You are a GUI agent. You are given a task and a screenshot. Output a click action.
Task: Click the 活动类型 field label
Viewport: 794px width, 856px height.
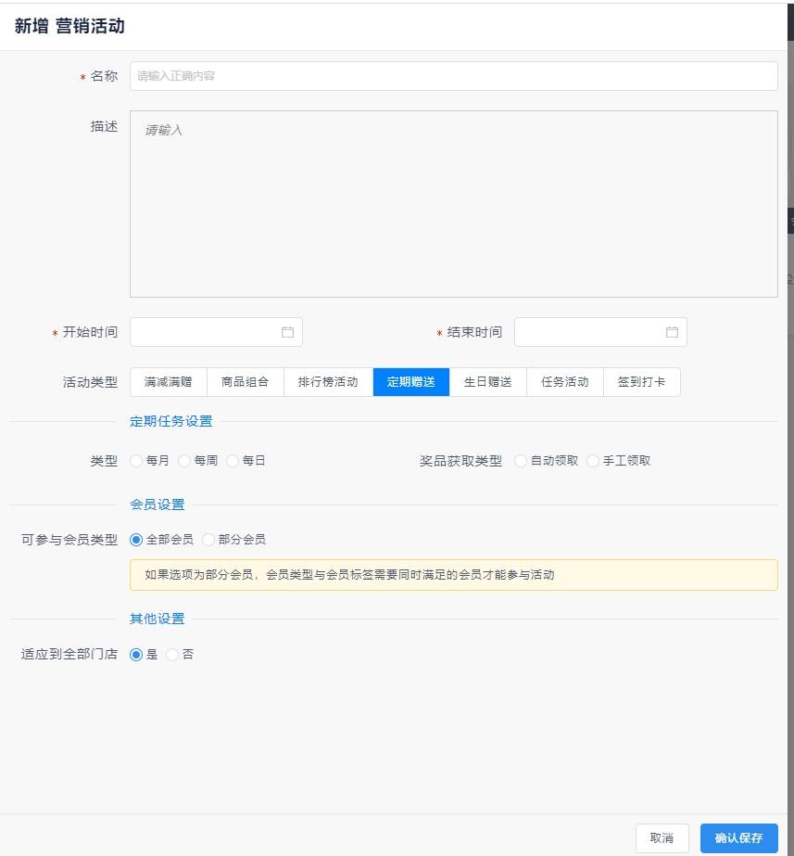point(90,382)
